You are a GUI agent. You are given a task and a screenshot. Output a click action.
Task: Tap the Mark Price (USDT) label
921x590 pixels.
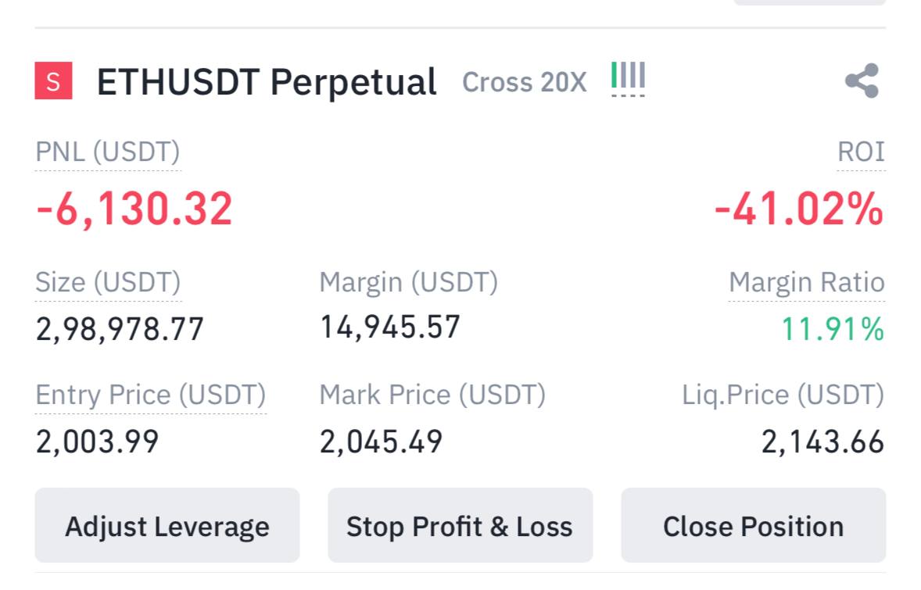(432, 395)
